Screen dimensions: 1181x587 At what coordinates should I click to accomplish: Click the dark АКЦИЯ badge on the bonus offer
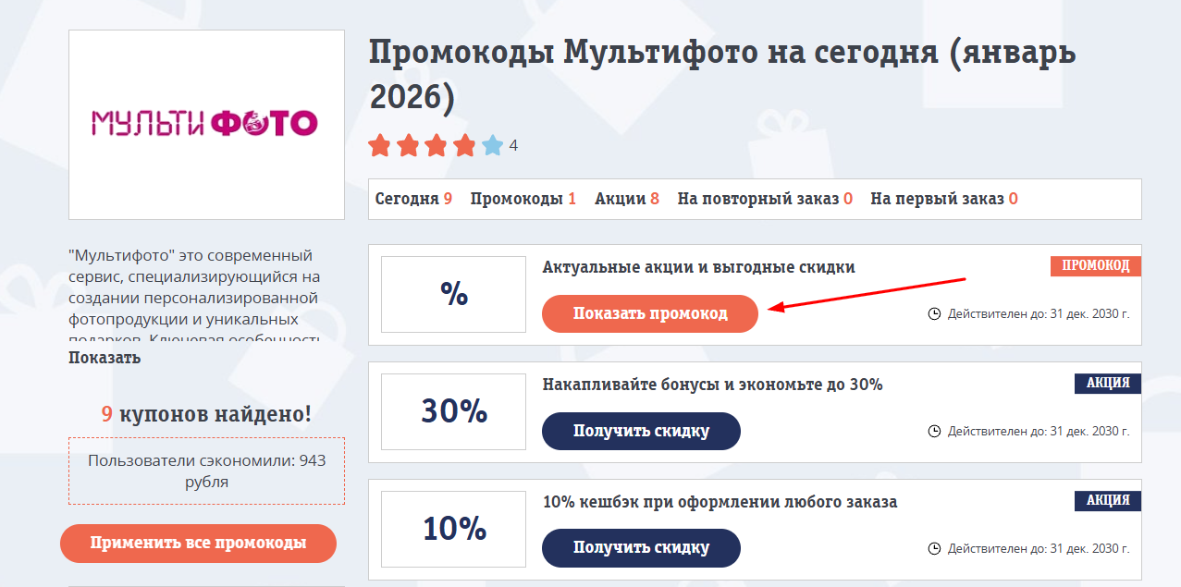tap(1107, 384)
